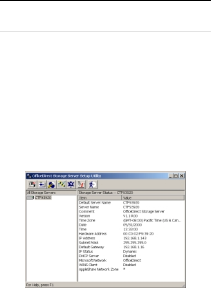Select the Microsoft Network row
The height and width of the screenshot is (288, 211).
[x=131, y=261]
